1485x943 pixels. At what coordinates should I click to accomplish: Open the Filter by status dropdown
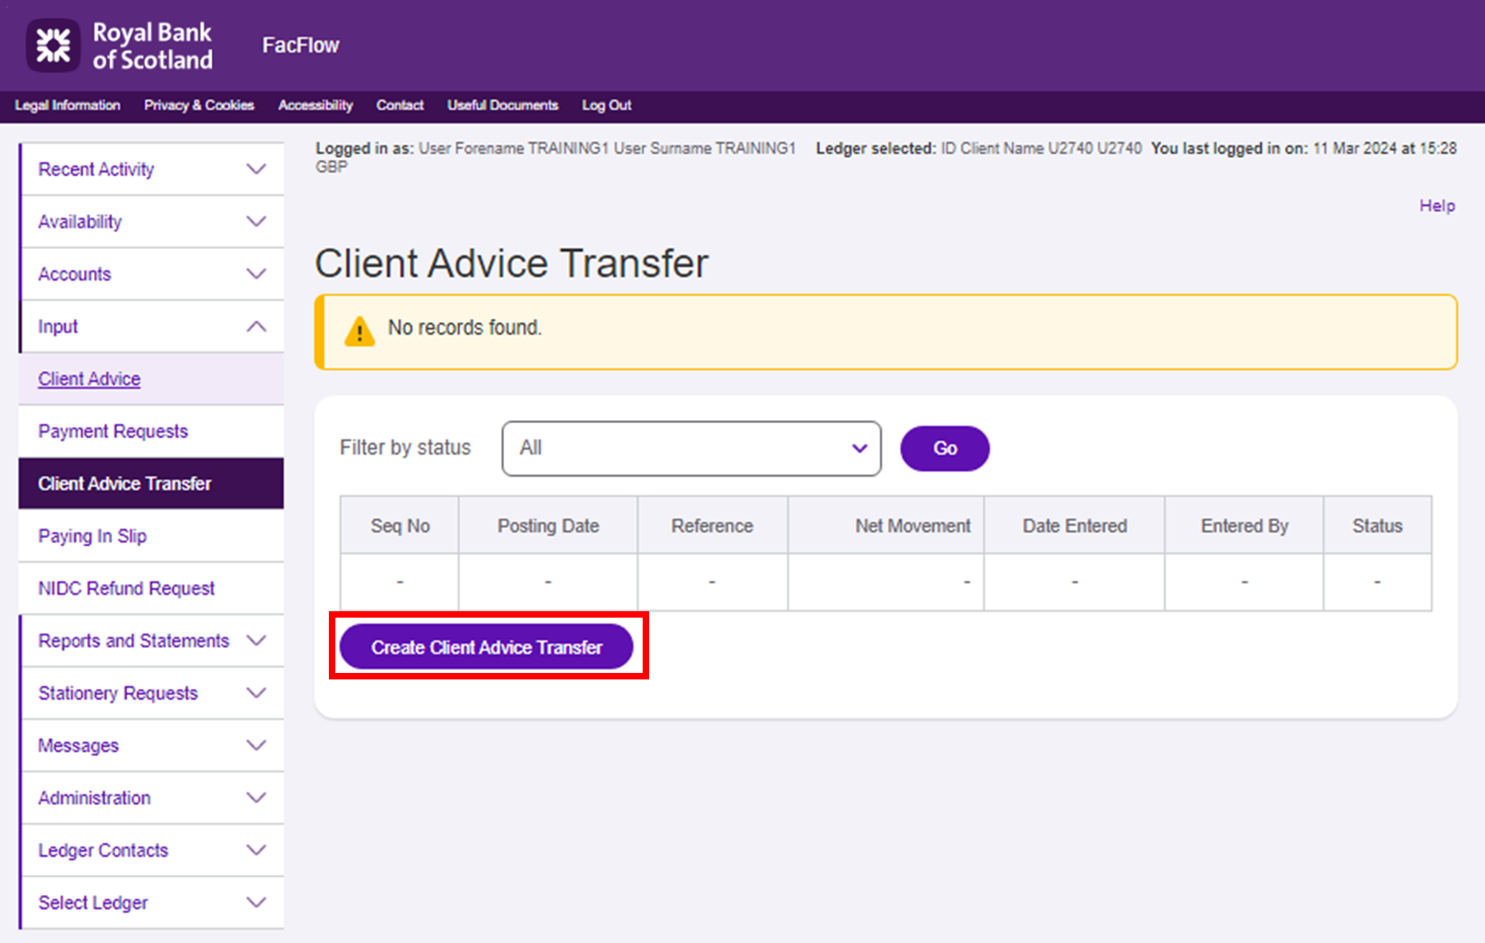691,448
